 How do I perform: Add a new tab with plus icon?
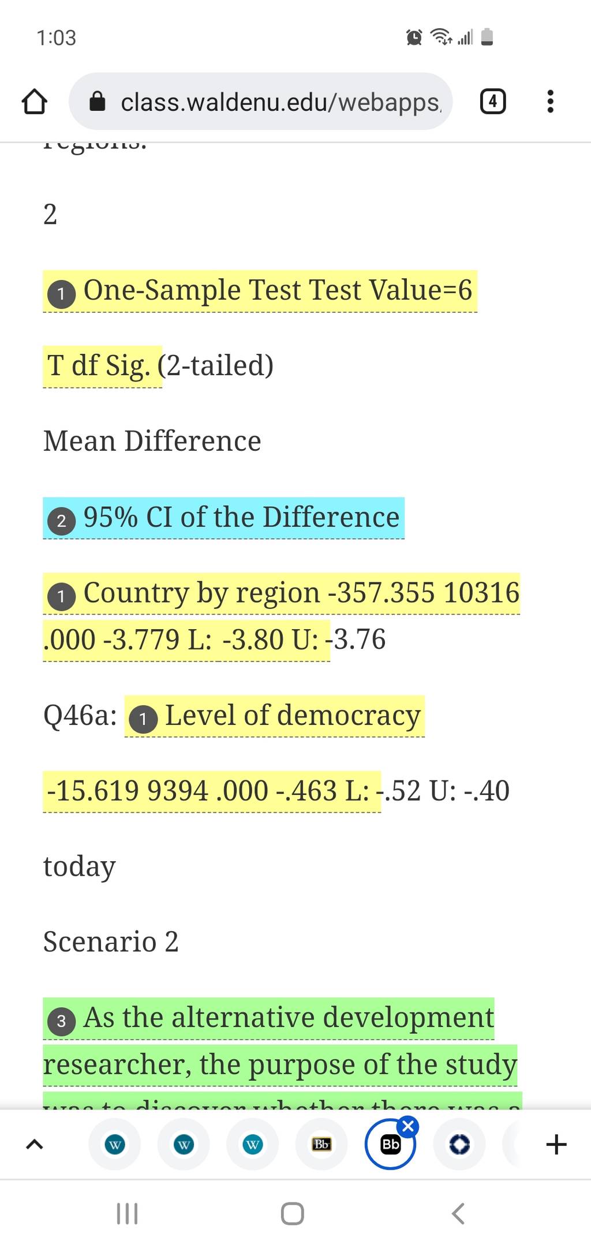pos(556,1144)
